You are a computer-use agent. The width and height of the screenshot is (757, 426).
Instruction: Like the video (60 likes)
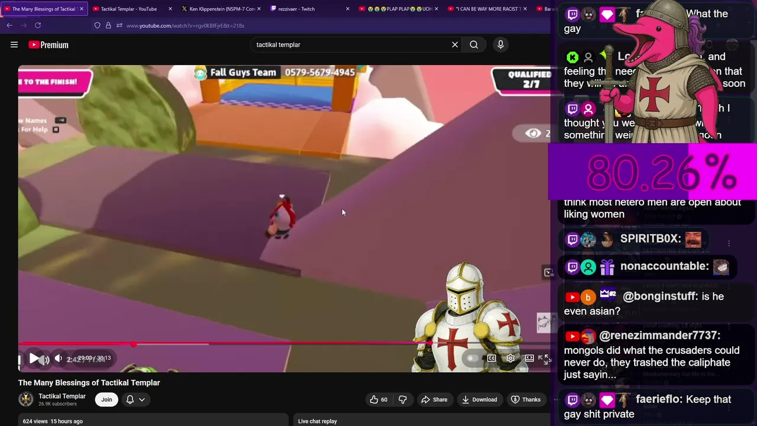[x=378, y=399]
